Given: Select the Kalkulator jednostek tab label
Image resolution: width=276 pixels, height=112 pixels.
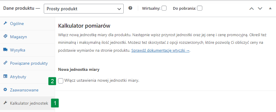Looking at the screenshot, I should pos(29,103).
